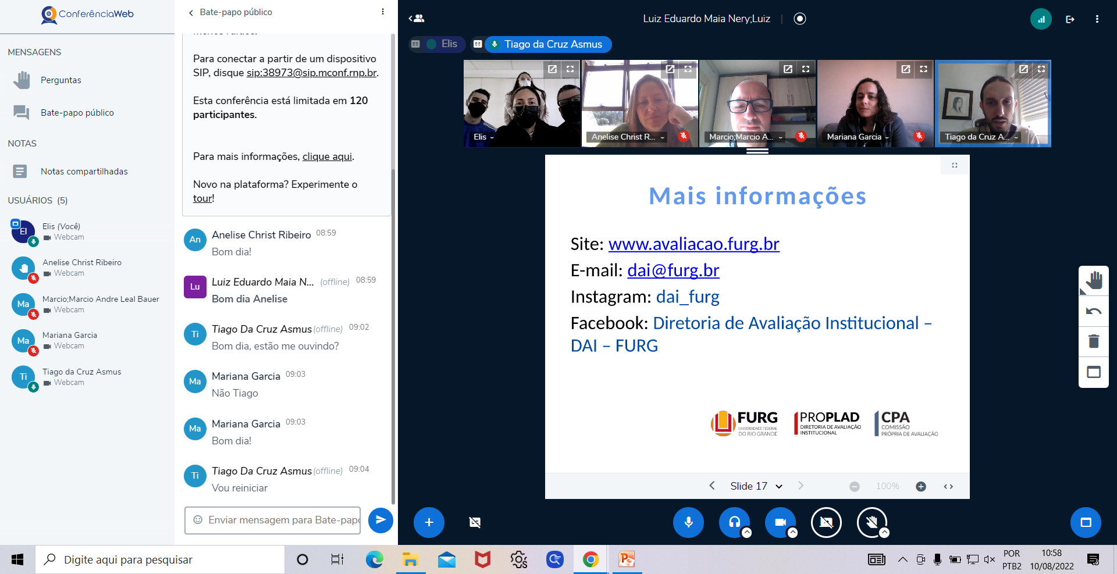Toggle the screen sharing button
1117x574 pixels.
coord(826,522)
